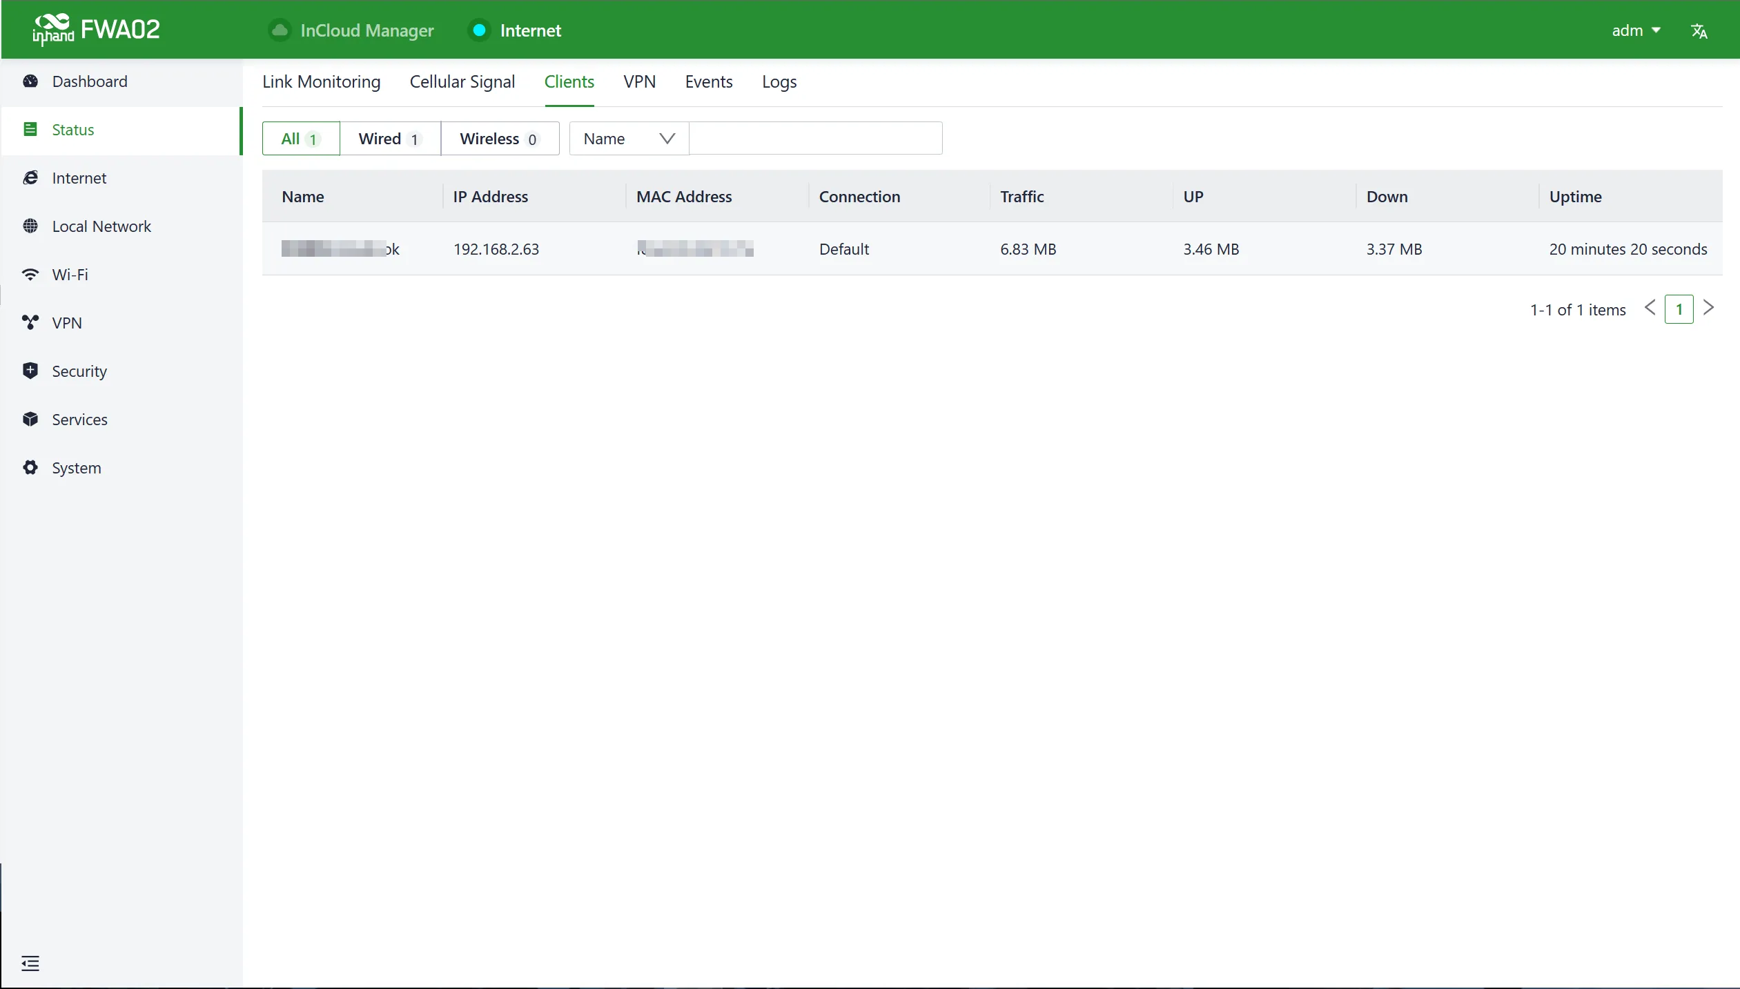Click the Internet browser icon in sidebar

(x=30, y=178)
